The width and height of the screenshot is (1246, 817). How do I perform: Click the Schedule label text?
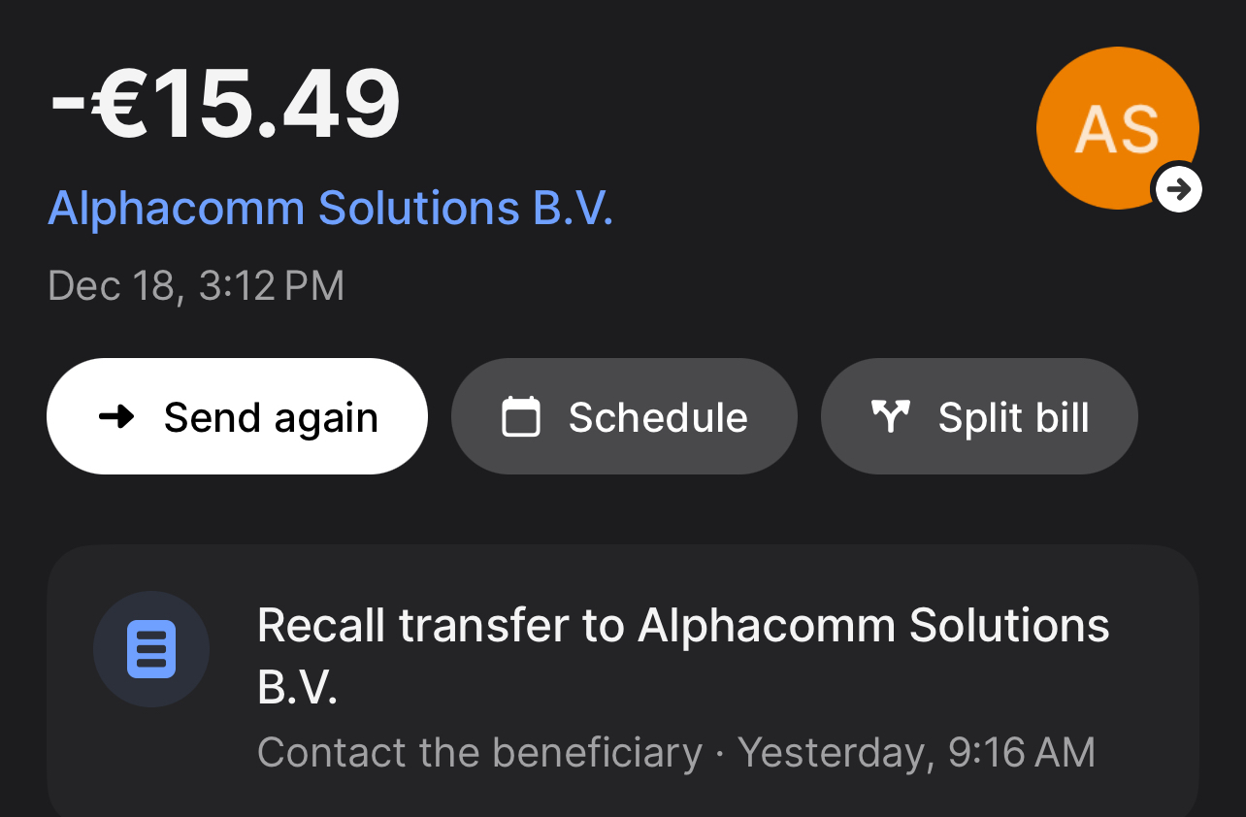tap(658, 417)
